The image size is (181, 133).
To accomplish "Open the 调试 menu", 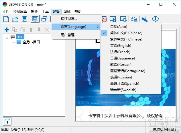I will click(x=67, y=11).
